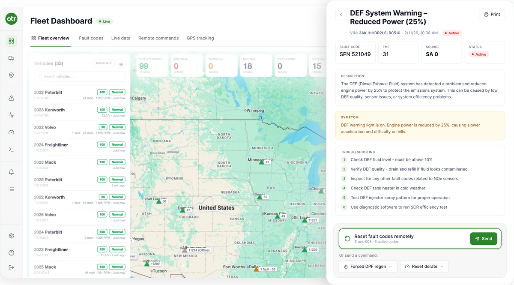Switch to the Fleet overview tab
Viewport: 514px width, 285px height.
(x=50, y=38)
